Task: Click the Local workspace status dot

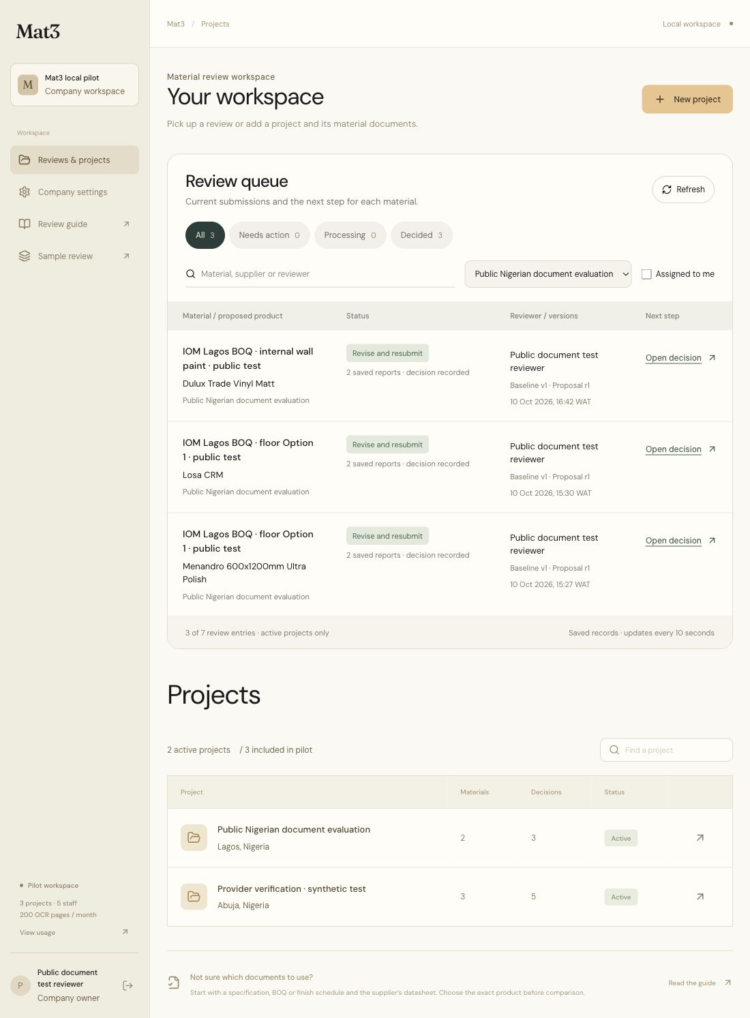Action: click(x=731, y=24)
